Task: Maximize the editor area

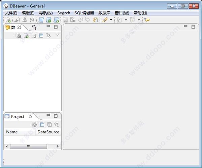Action: point(193,27)
